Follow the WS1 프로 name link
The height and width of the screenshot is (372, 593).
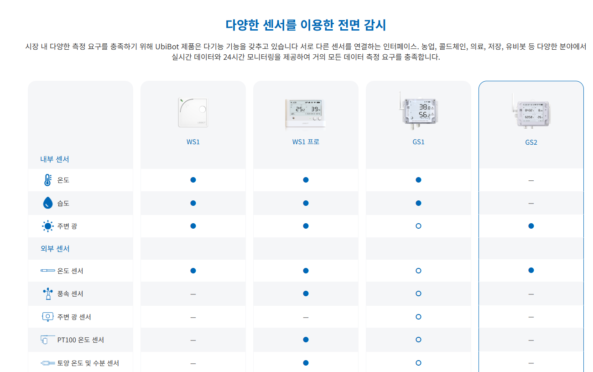click(306, 142)
